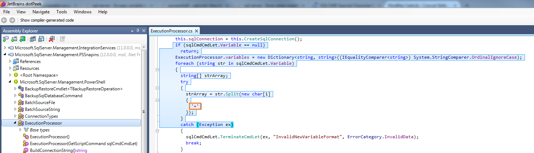Image resolution: width=534 pixels, height=153 pixels.
Task: Expand the BatchSourceString class node
Action: tap(15, 109)
